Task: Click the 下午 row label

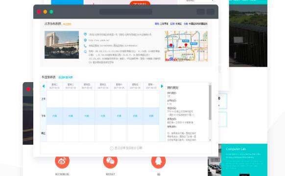Action: click(x=44, y=116)
